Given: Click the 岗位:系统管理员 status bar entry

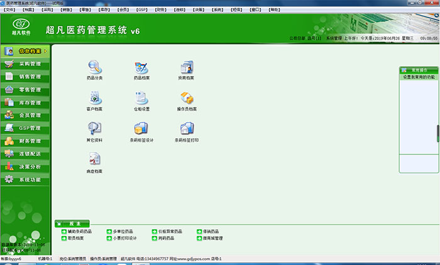Looking at the screenshot, I should coord(73,259).
